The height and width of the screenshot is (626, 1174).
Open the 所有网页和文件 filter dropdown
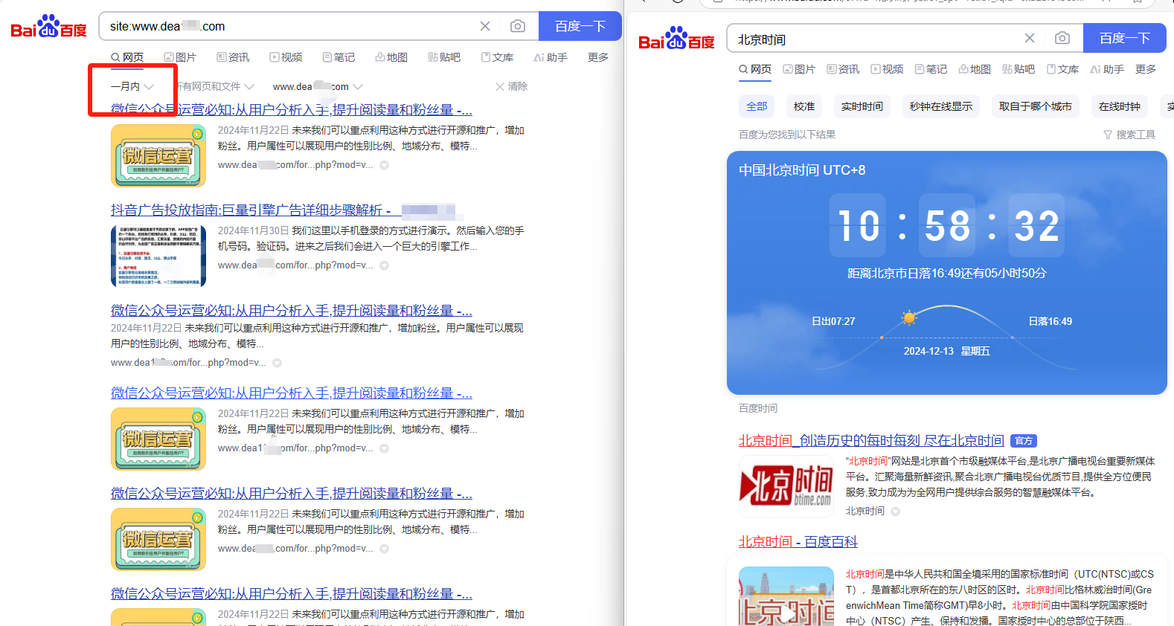(214, 86)
